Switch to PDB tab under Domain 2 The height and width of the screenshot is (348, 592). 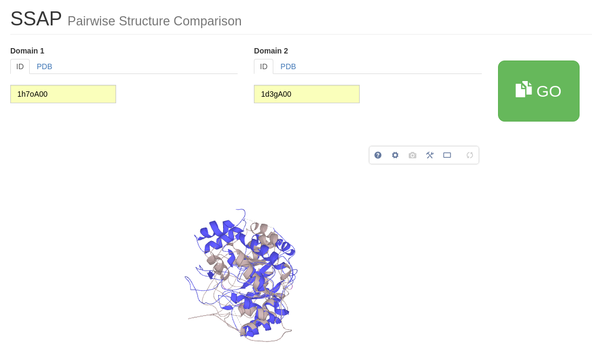pos(288,66)
